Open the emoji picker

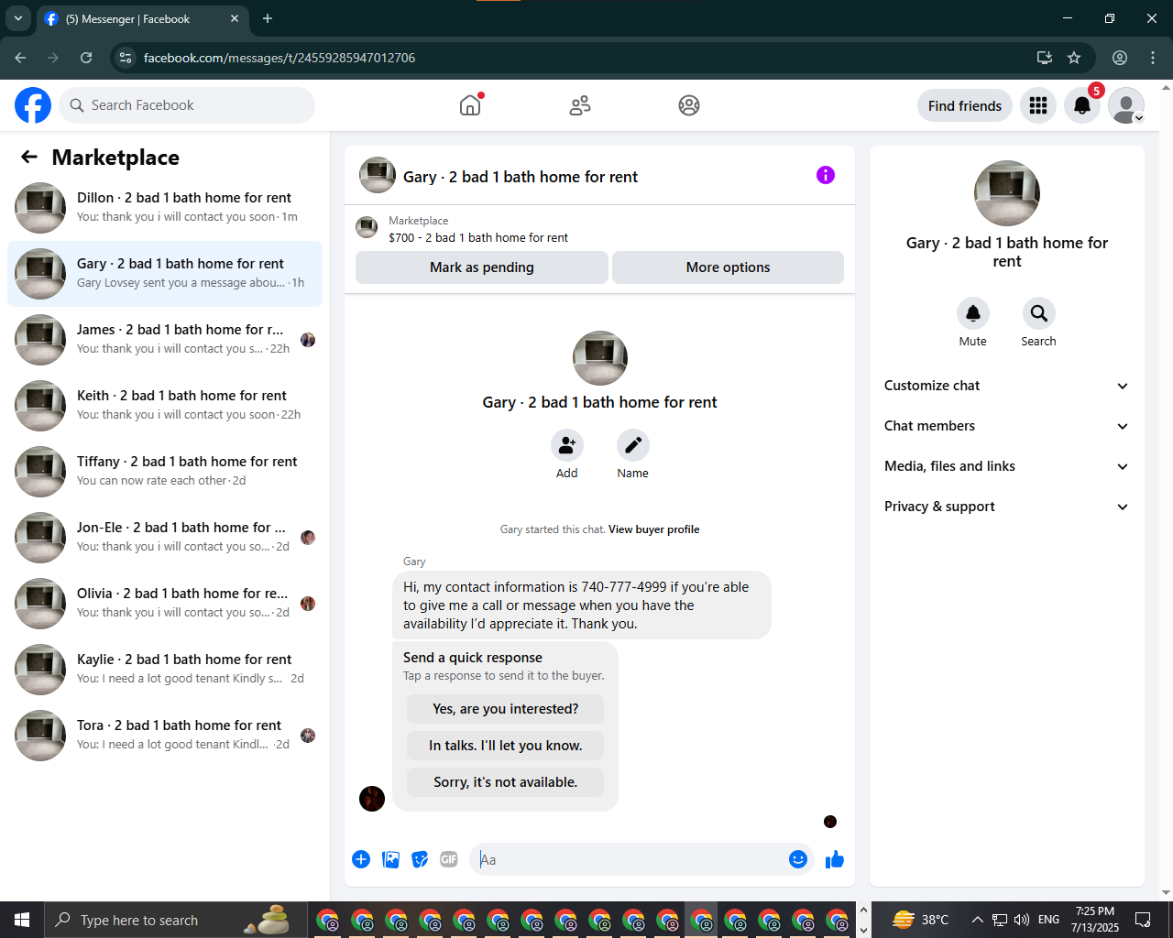(798, 859)
